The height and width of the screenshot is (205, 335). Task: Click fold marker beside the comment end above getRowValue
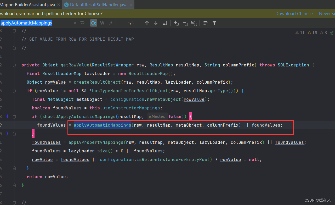pos(14,48)
